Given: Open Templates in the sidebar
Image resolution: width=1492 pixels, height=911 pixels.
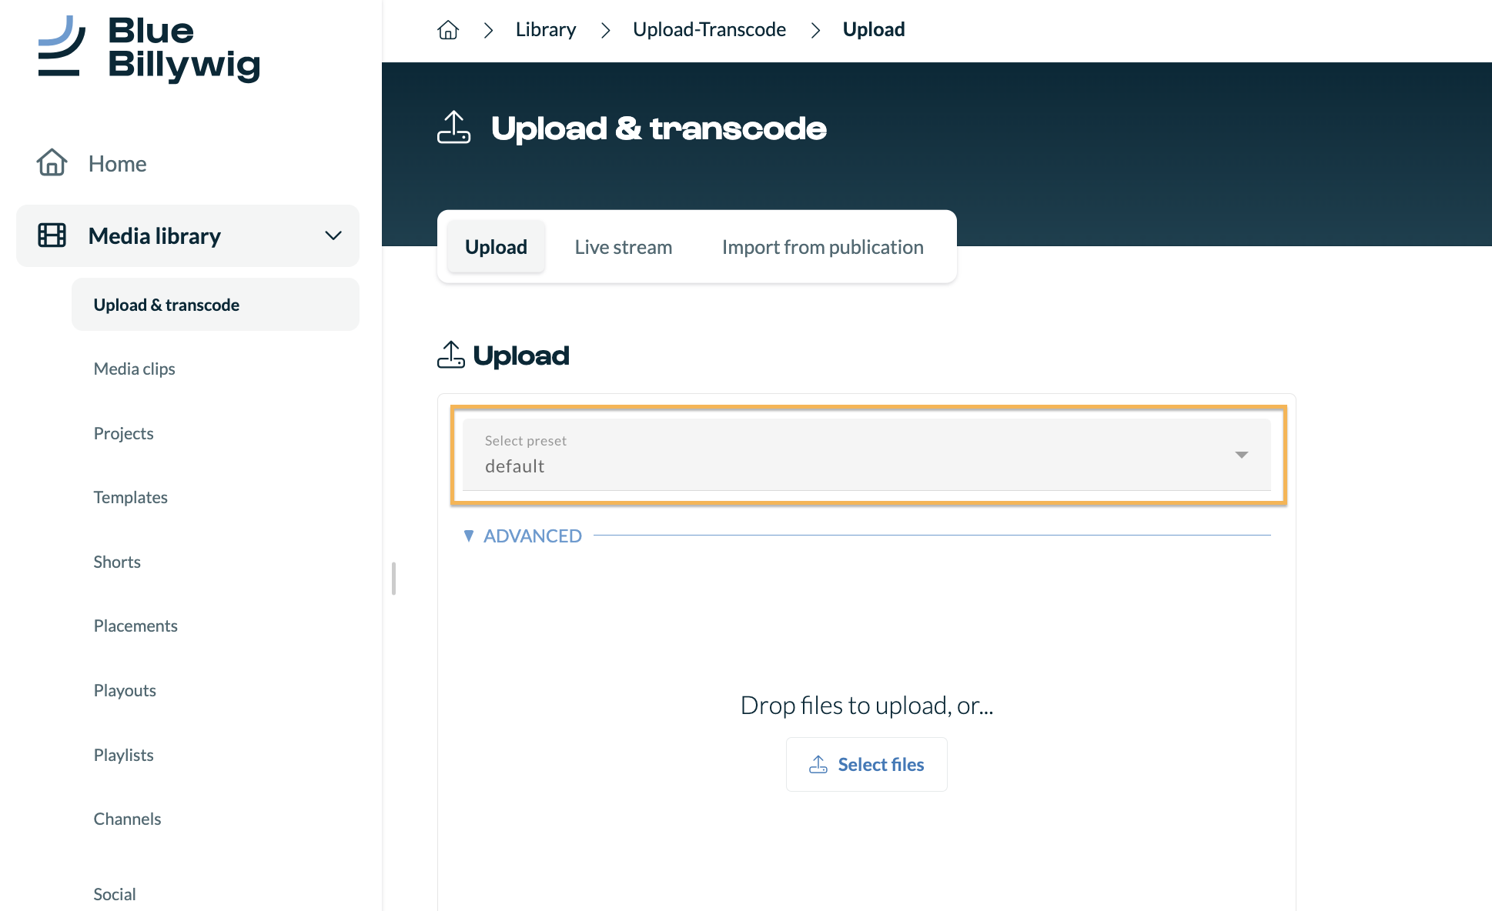Looking at the screenshot, I should [x=130, y=497].
